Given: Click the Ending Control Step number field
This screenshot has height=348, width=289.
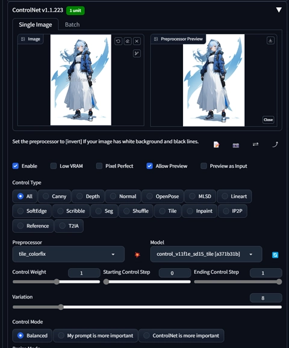Looking at the screenshot, I should (266, 273).
